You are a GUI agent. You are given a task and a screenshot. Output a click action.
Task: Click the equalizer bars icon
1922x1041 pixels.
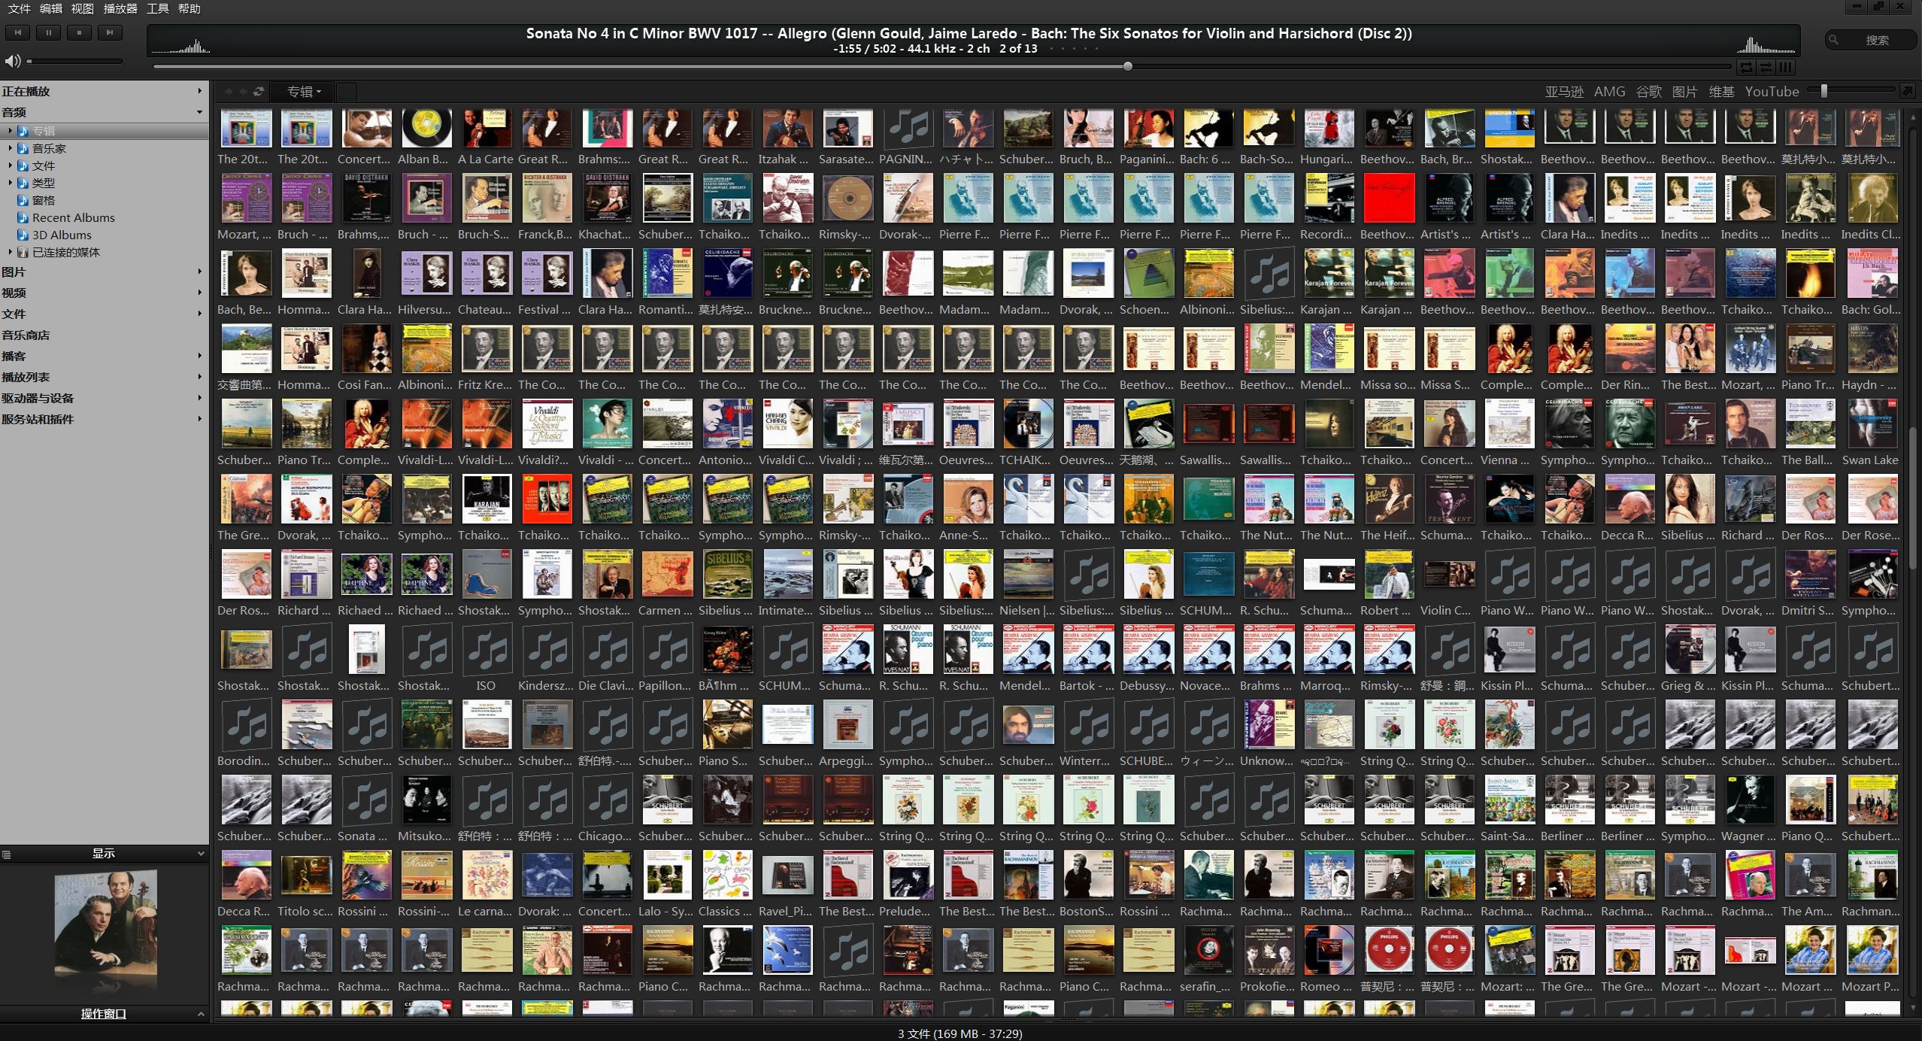point(1786,67)
